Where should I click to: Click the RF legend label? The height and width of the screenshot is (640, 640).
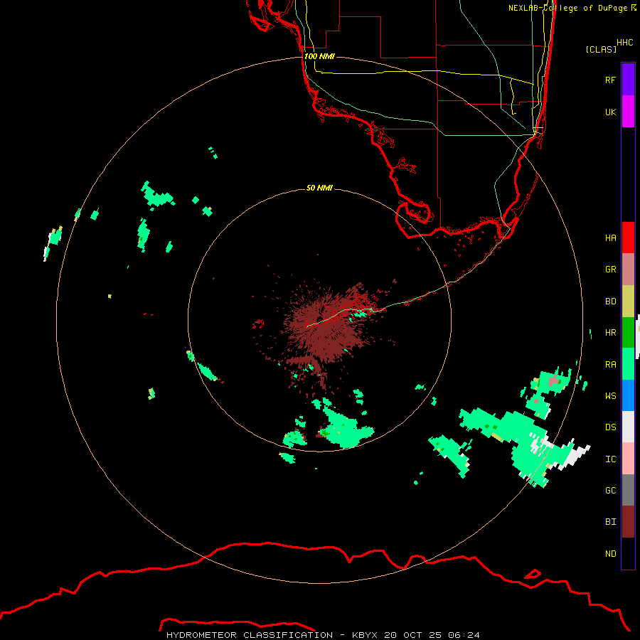pyautogui.click(x=610, y=80)
